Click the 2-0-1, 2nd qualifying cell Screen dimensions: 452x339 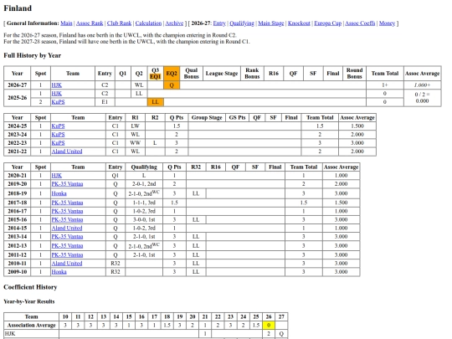coord(144,184)
